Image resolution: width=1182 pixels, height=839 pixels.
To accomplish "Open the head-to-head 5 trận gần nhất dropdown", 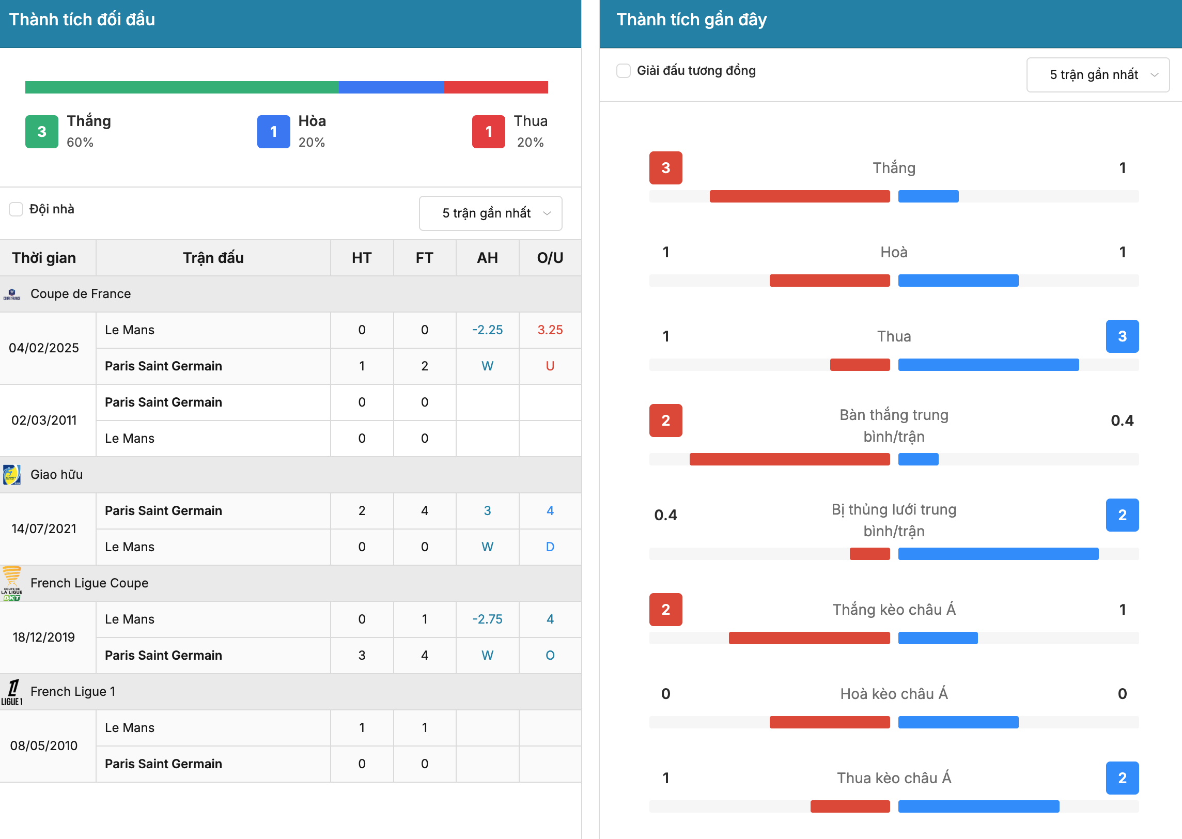I will coord(490,213).
